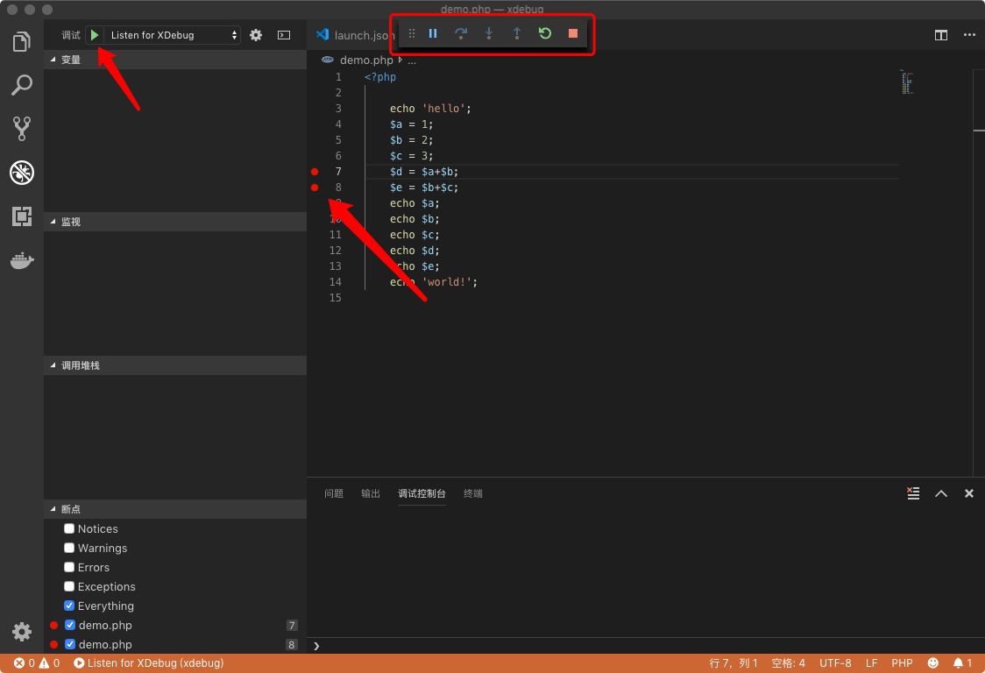Open the Search view in the activity bar
Viewport: 985px width, 673px height.
[x=22, y=84]
